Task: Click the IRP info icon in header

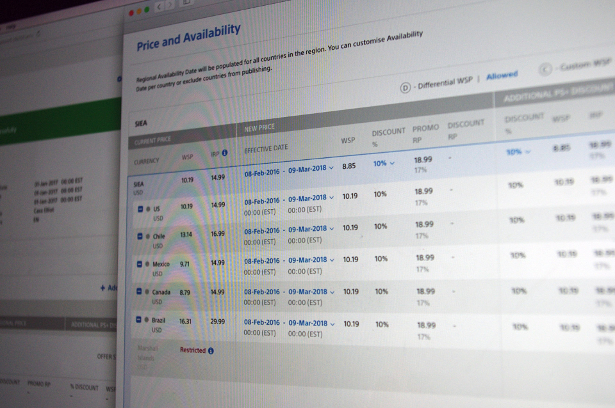Action: [224, 153]
